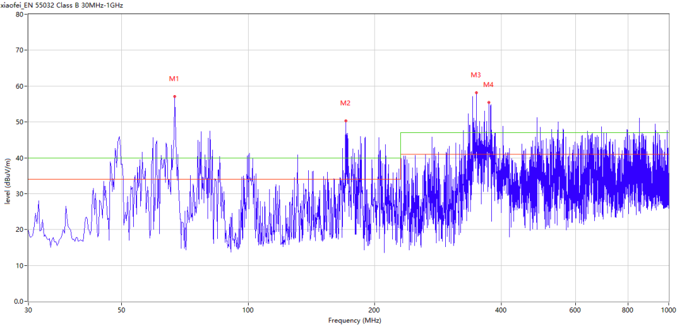This screenshot has height=327, width=682.
Task: Click the red peak dot under M1
Action: 174,96
